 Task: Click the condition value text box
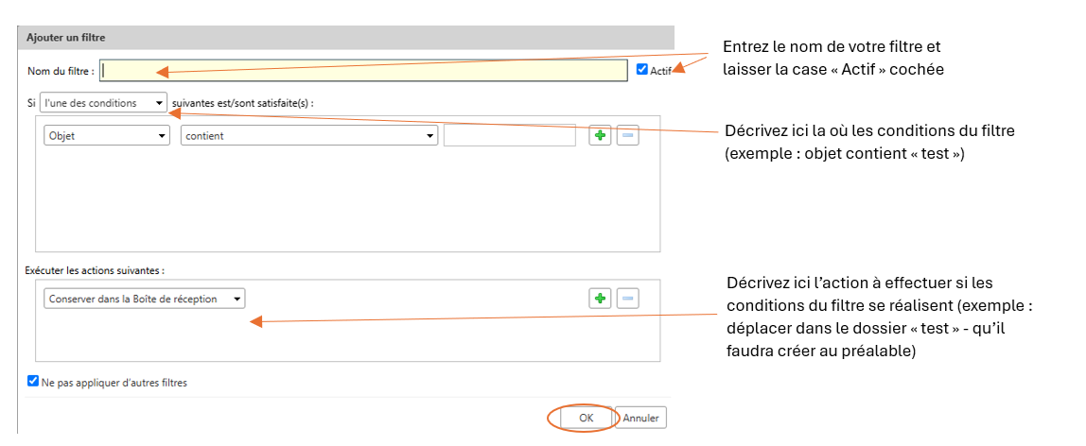pos(510,136)
